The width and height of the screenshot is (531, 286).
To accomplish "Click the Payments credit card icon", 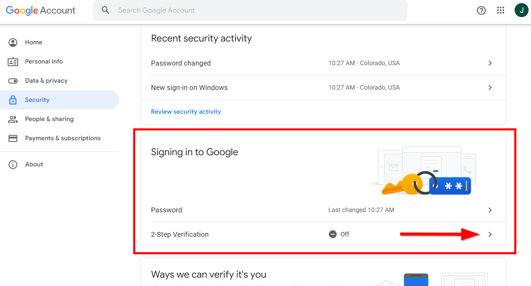I will tap(13, 138).
